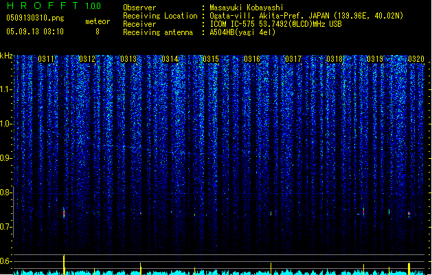Click the 0.7 frequency axis label

[x=5, y=227]
